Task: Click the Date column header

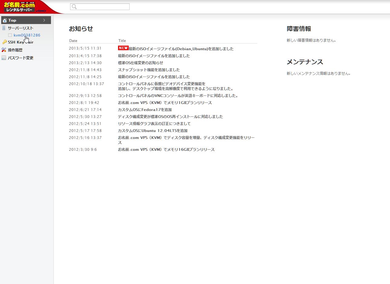Action: [73, 41]
